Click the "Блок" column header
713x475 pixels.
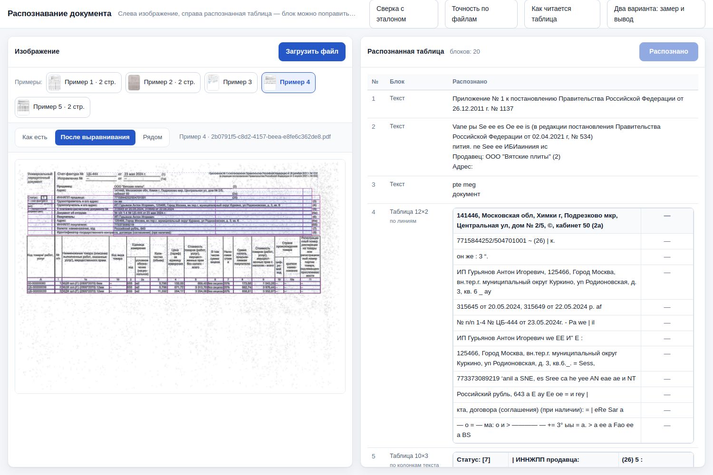pyautogui.click(x=397, y=82)
